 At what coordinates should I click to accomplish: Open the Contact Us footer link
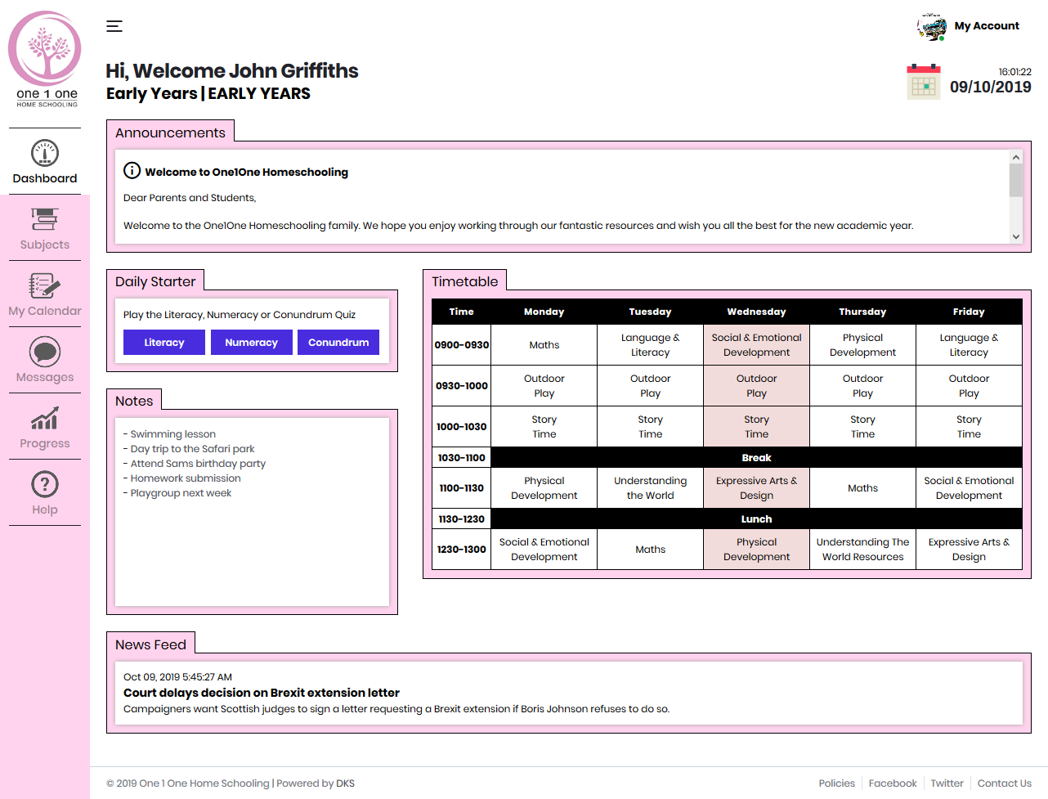click(x=1004, y=783)
